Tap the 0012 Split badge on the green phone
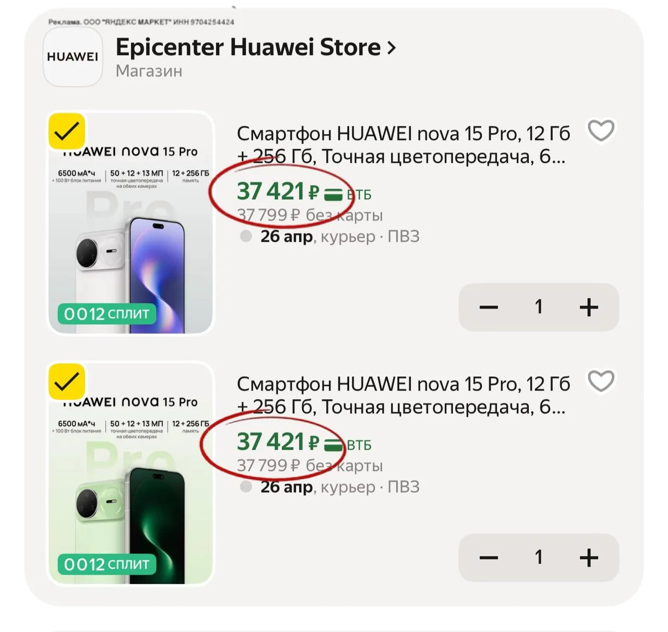The image size is (668, 632). coord(106,564)
